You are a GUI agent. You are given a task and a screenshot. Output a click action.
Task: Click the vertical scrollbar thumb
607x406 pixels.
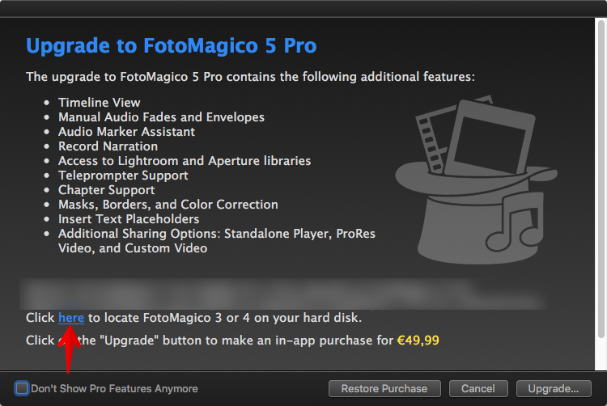(600, 178)
